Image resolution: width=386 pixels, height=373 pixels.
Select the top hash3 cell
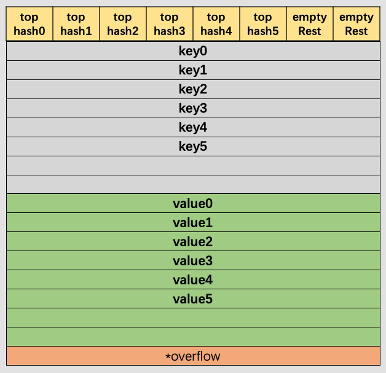pos(170,25)
